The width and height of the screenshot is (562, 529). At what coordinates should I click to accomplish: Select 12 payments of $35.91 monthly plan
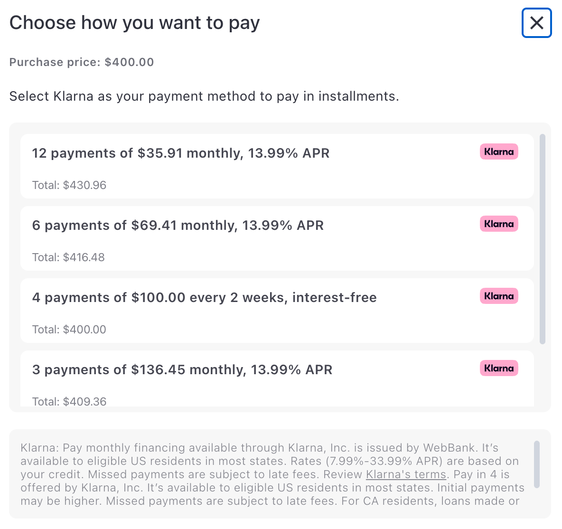pyautogui.click(x=181, y=153)
